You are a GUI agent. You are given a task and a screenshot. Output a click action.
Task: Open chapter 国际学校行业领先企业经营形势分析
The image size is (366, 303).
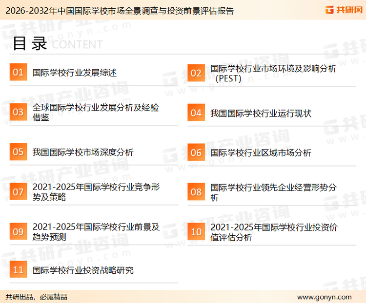tap(273, 192)
